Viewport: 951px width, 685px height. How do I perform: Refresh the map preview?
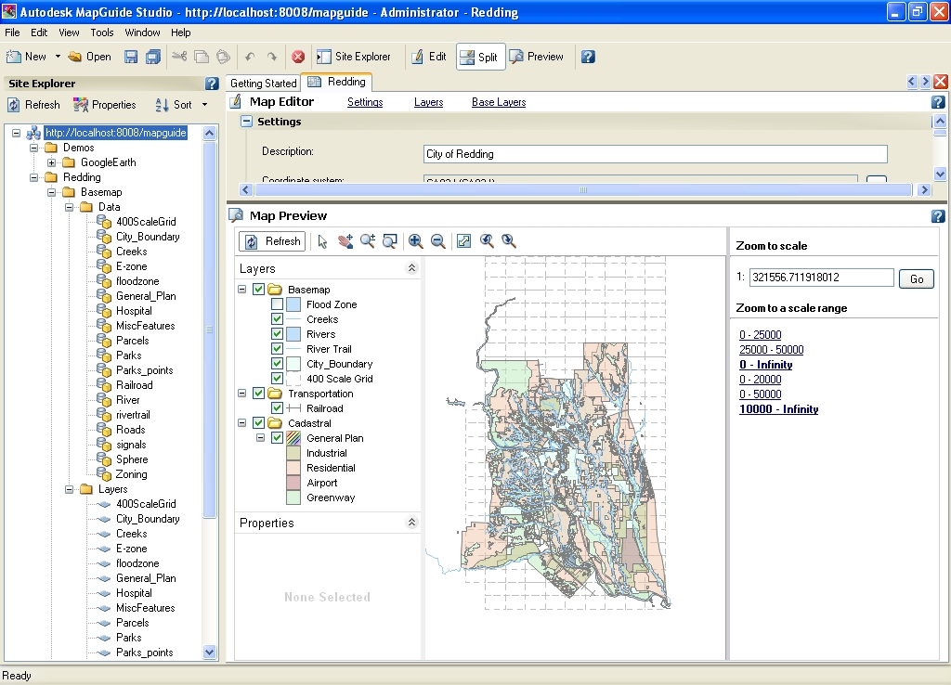274,241
